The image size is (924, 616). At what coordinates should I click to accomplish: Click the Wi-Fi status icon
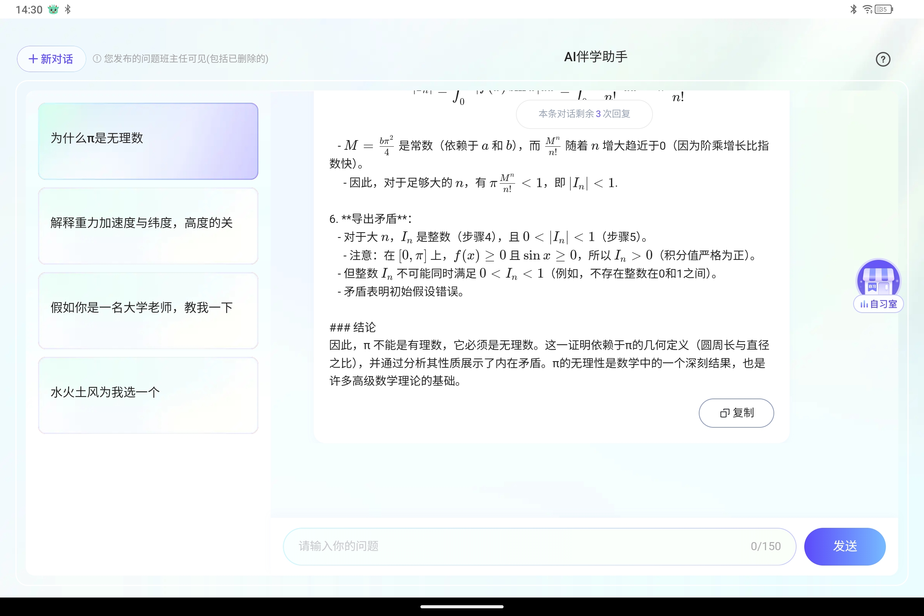pos(867,9)
